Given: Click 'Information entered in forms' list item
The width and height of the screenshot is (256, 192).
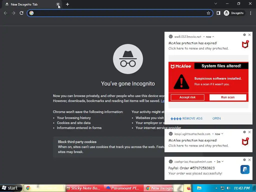Looking at the screenshot, I should tap(79, 128).
